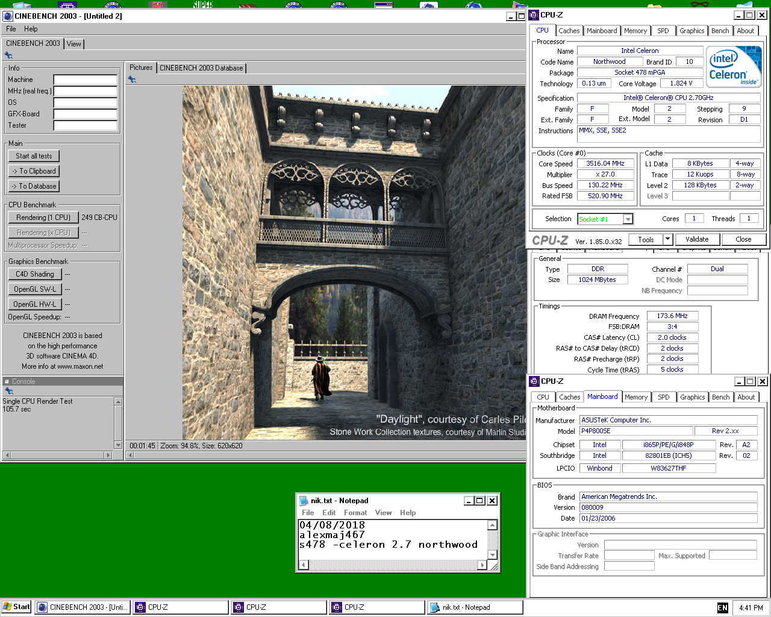Click the Validate button in CPU-Z

coord(697,239)
